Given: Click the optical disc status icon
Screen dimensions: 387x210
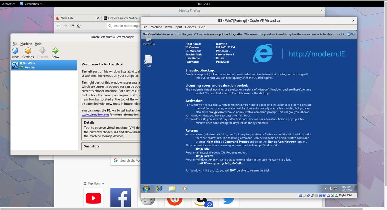Looking at the screenshot, I should click(x=304, y=195).
